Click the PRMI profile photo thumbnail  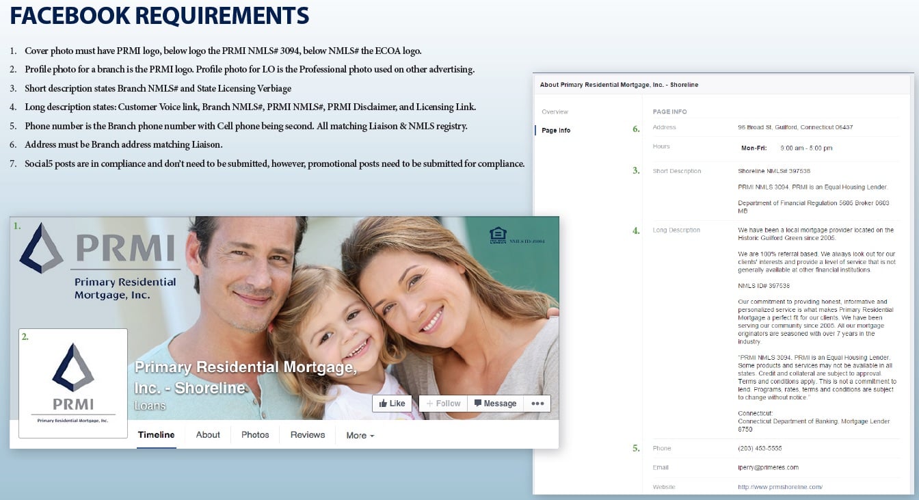(x=73, y=383)
